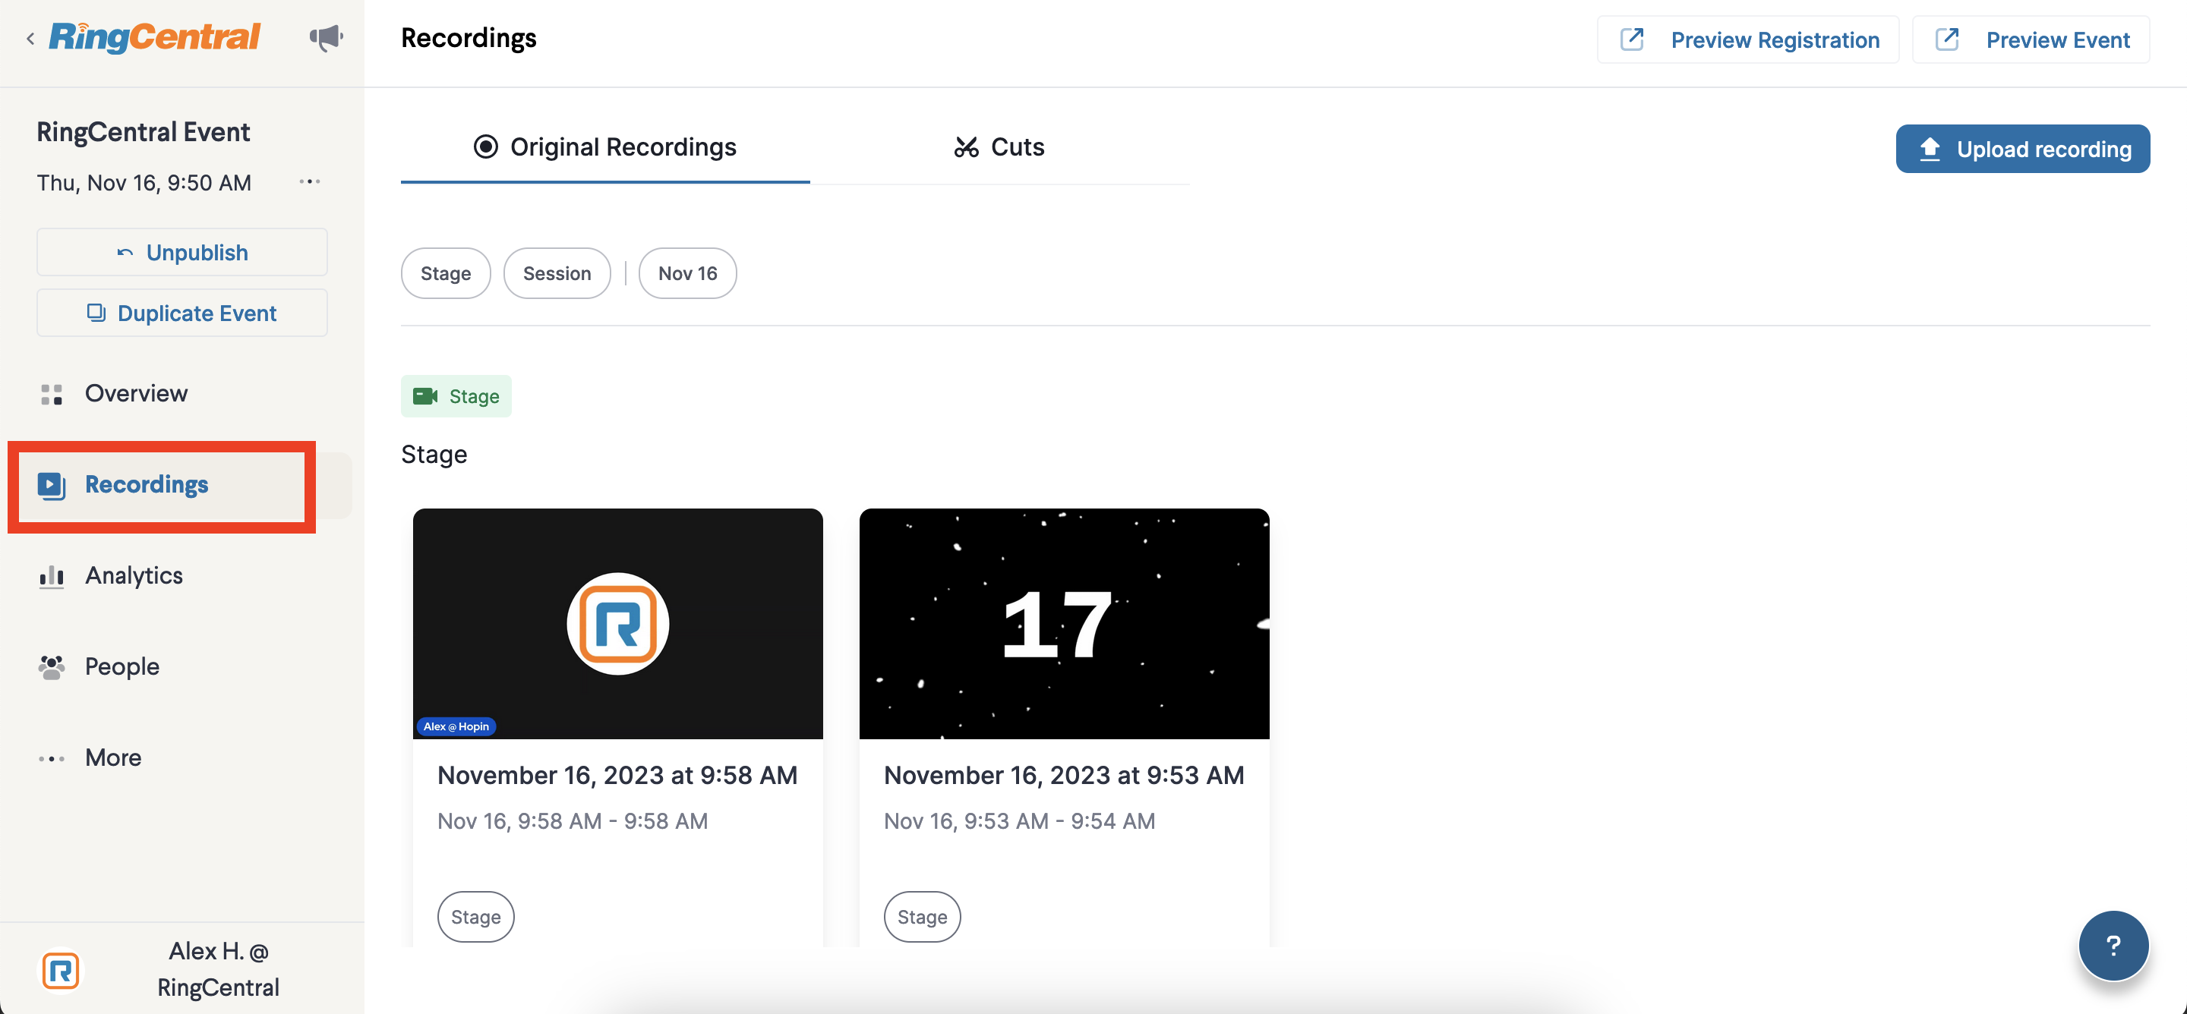Click the Preview Event button
The width and height of the screenshot is (2187, 1014).
coord(2030,40)
